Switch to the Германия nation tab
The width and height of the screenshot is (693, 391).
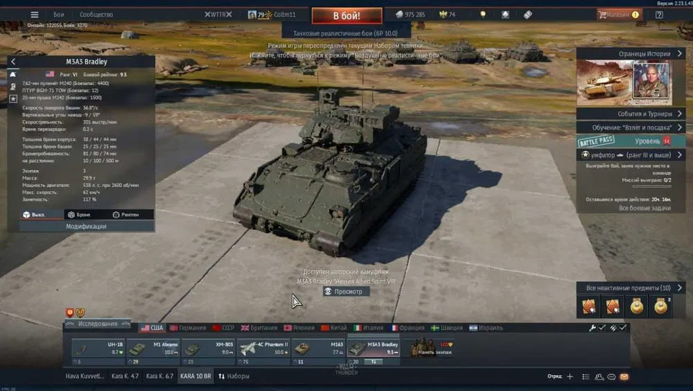pos(188,328)
